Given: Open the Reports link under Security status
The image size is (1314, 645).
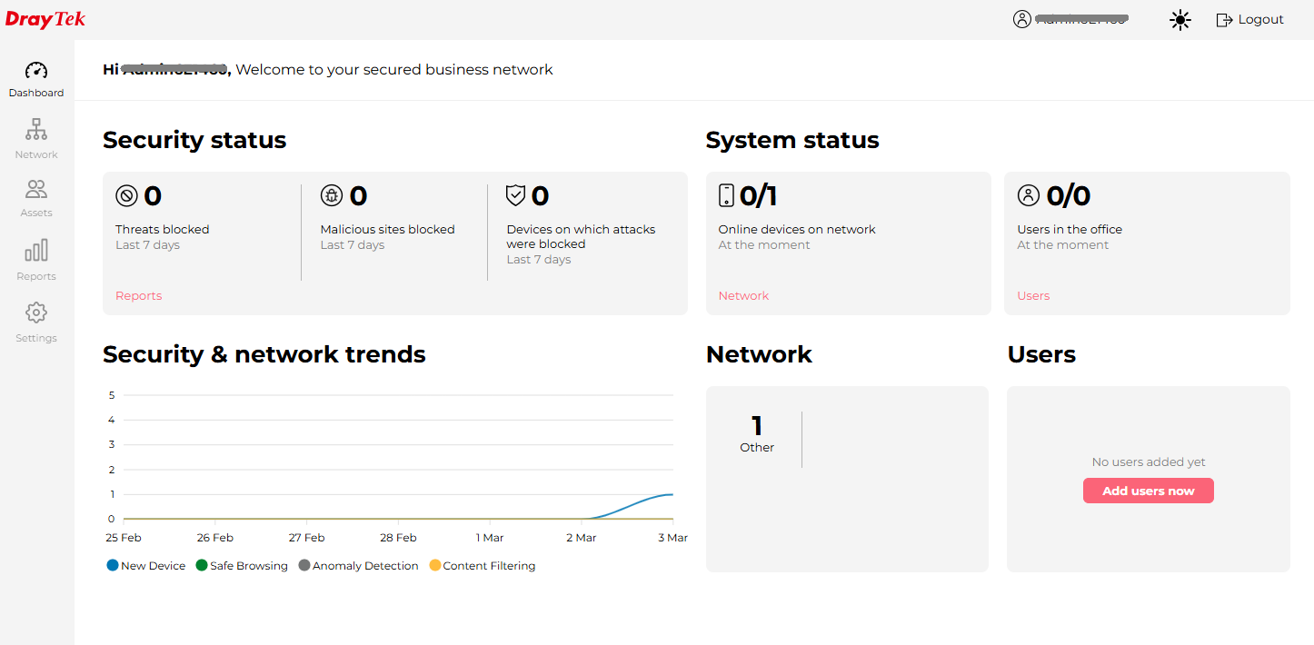Looking at the screenshot, I should tap(138, 296).
